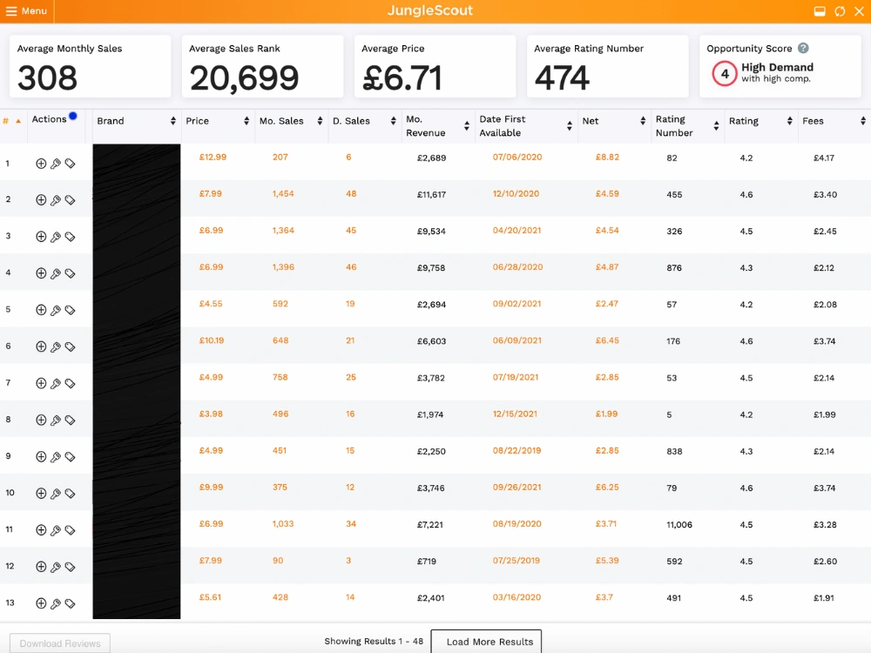This screenshot has width=871, height=653.
Task: Click the pin icon in row 12
Action: [x=56, y=567]
